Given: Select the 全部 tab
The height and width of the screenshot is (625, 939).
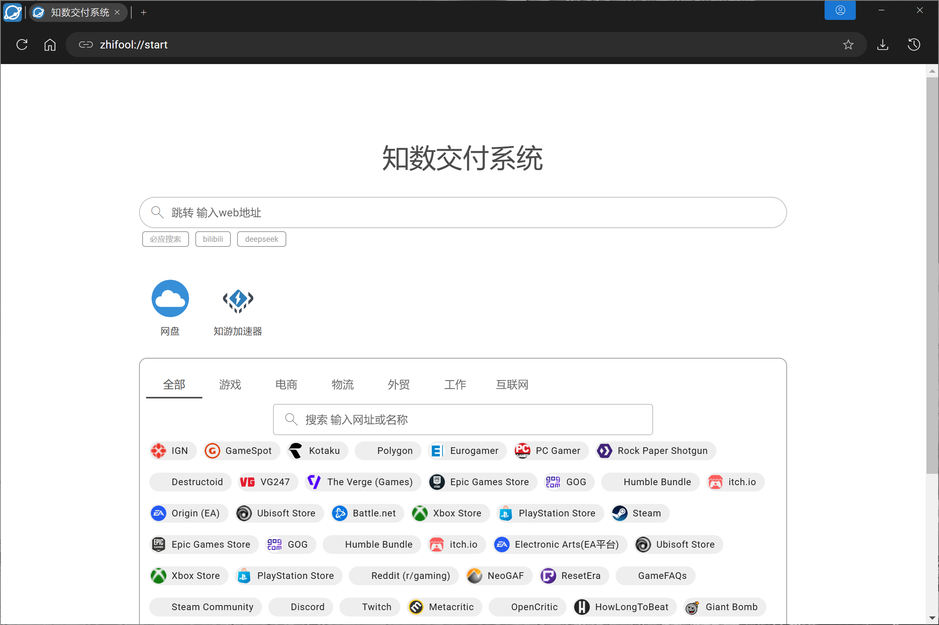Looking at the screenshot, I should [174, 385].
